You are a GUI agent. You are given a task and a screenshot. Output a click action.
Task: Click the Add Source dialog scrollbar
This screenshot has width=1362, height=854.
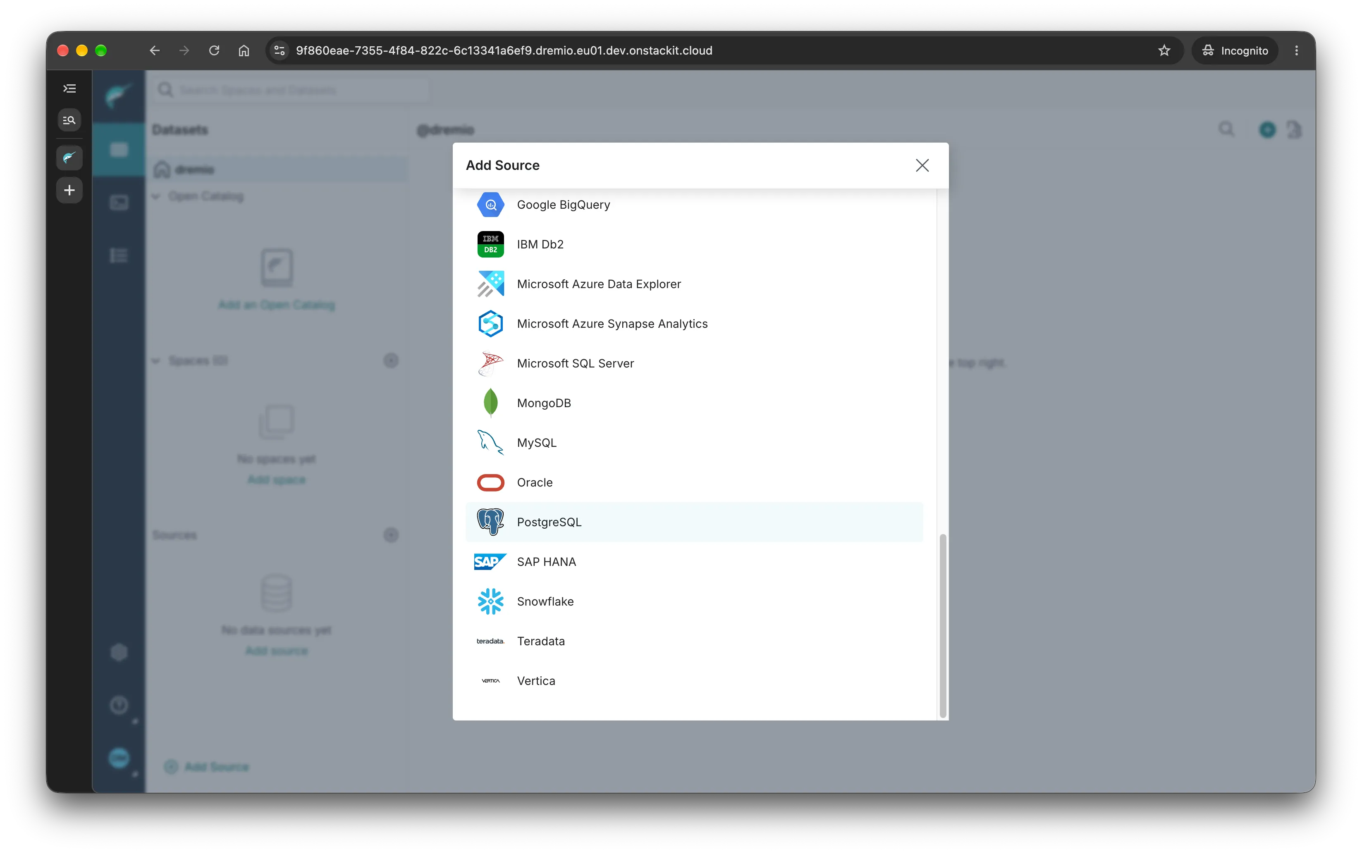click(943, 625)
